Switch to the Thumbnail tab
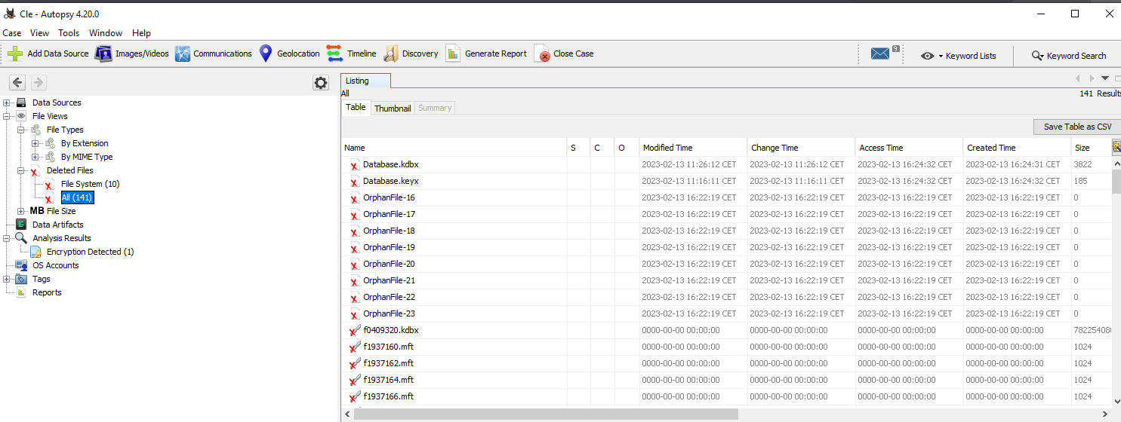 click(x=393, y=109)
